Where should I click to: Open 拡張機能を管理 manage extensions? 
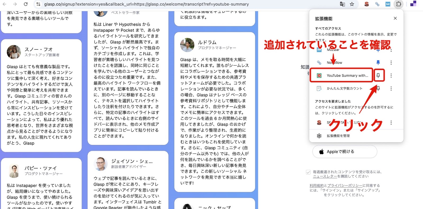pos(338,136)
